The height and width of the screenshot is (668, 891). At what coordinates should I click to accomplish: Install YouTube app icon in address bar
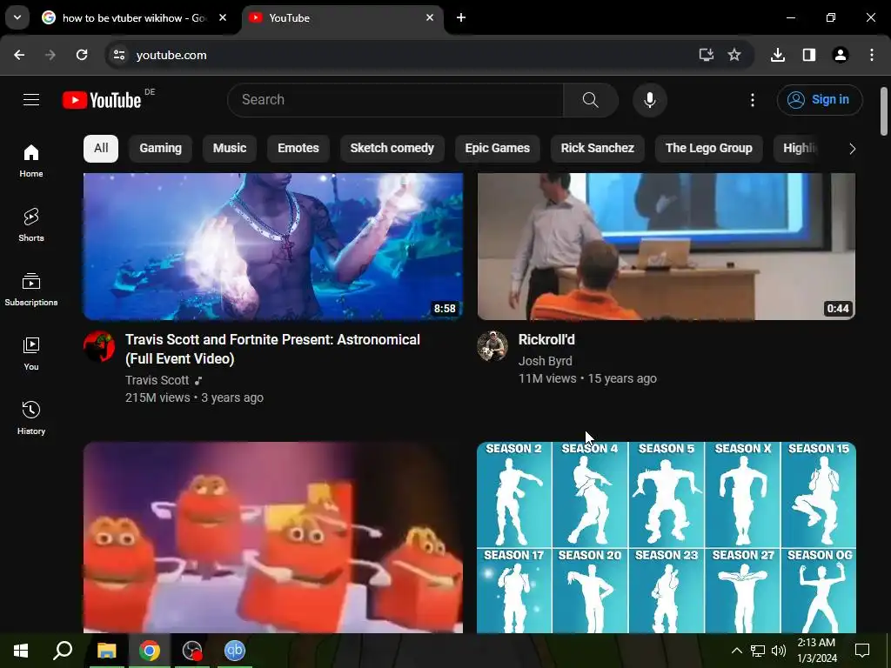click(706, 55)
